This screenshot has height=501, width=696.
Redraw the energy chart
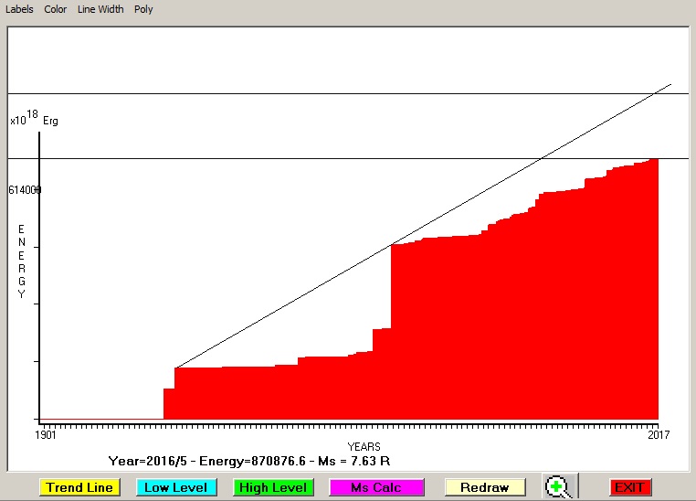484,487
